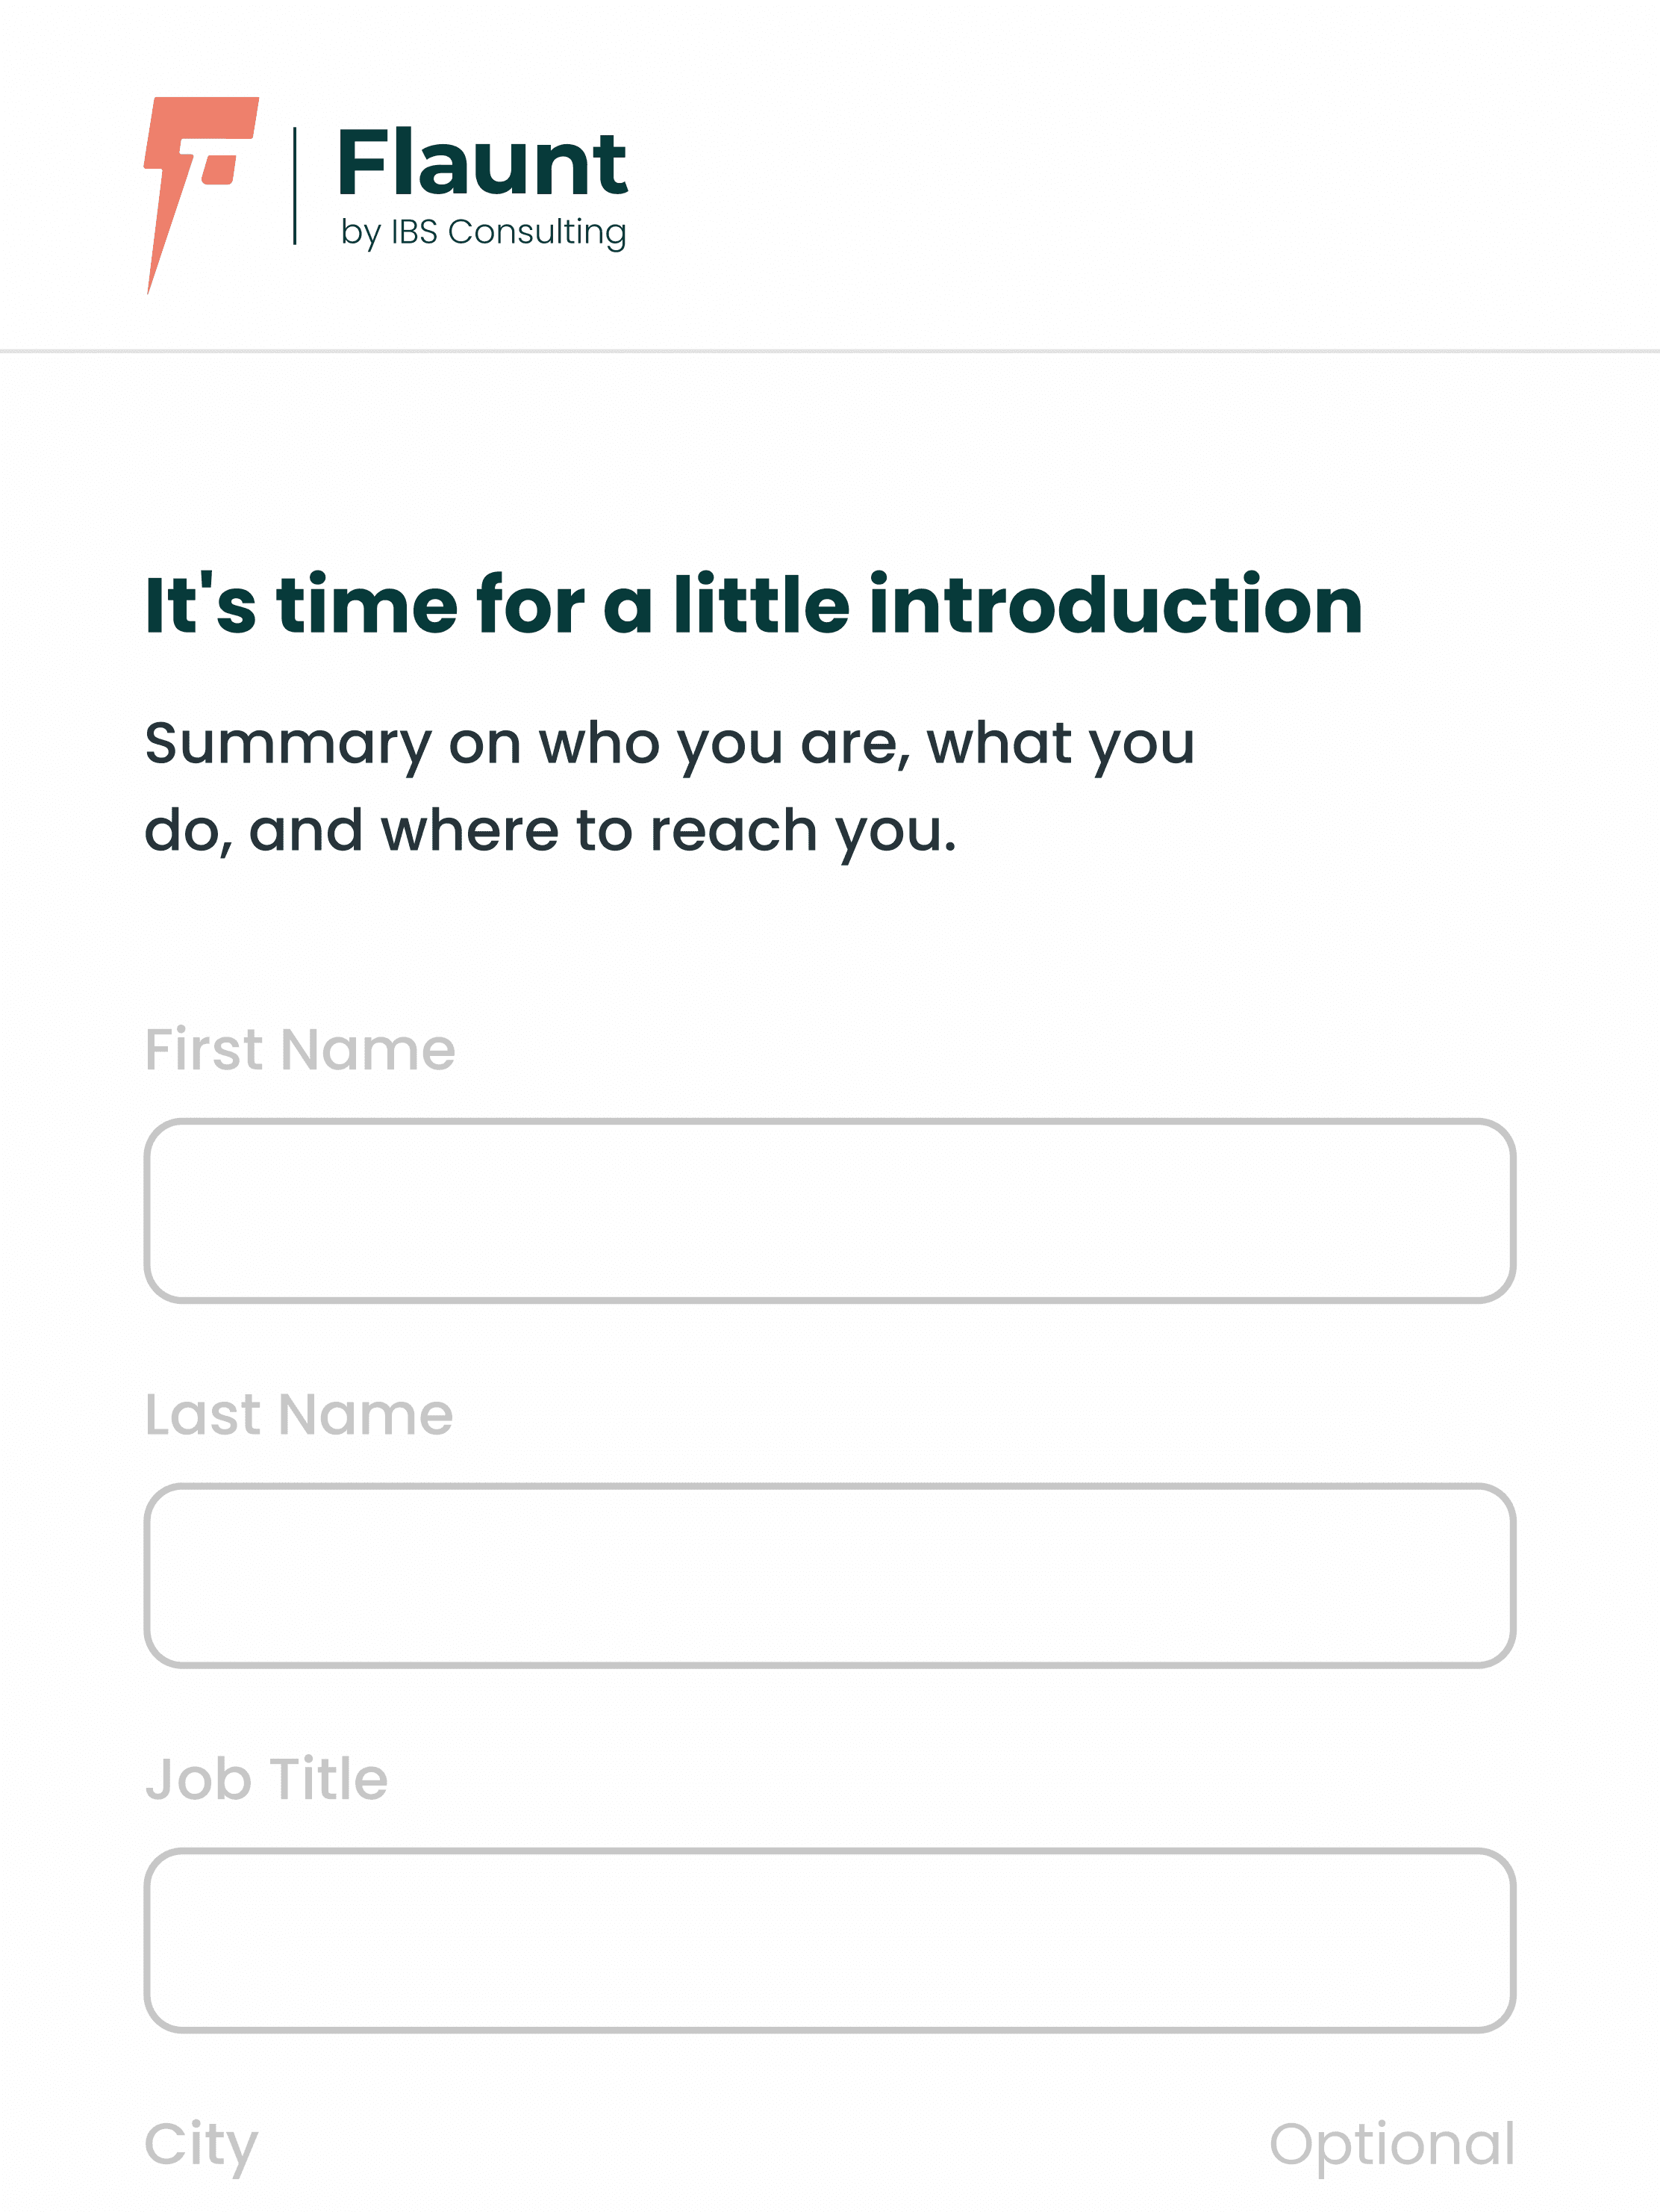1660x2212 pixels.
Task: Click the orange lightning-bolt F logo icon
Action: coord(201,195)
